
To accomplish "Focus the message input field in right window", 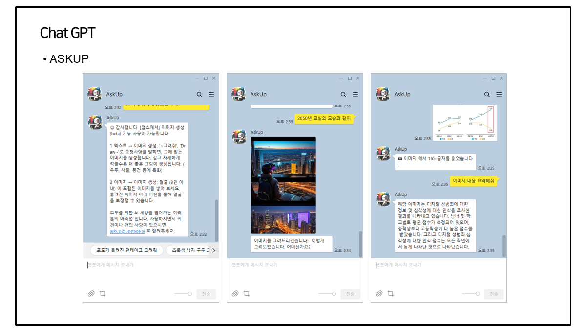I will click(x=439, y=272).
